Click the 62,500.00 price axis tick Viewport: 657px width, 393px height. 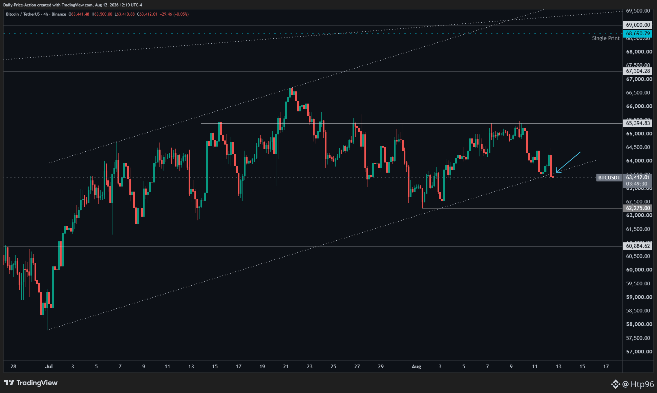638,202
